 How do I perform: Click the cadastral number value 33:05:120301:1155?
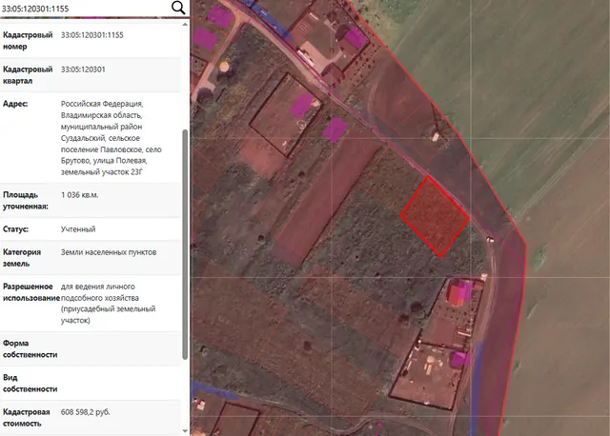point(92,35)
